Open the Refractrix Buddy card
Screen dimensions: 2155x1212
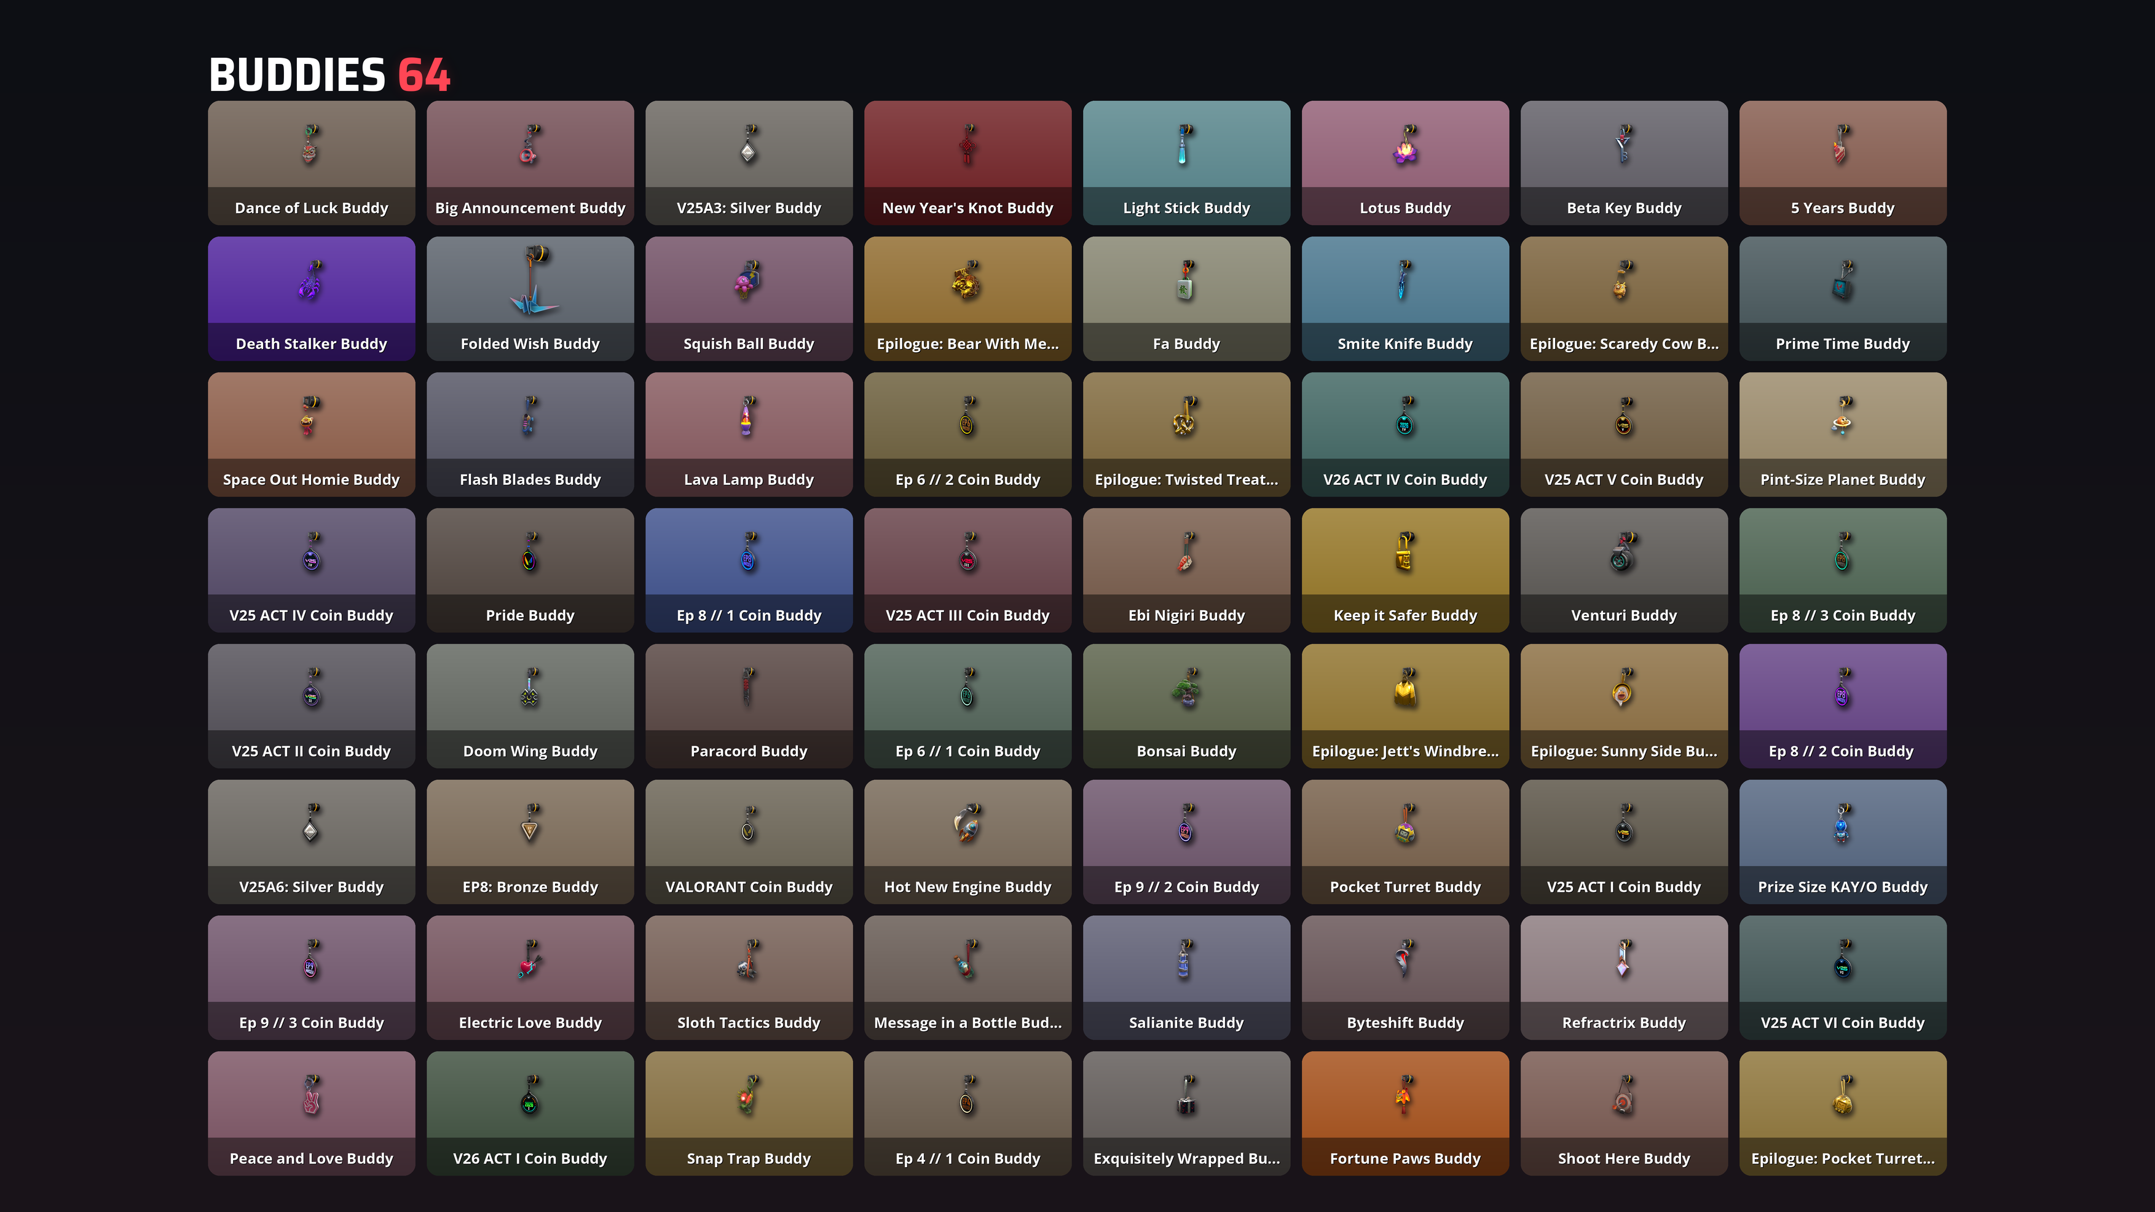[x=1624, y=978]
